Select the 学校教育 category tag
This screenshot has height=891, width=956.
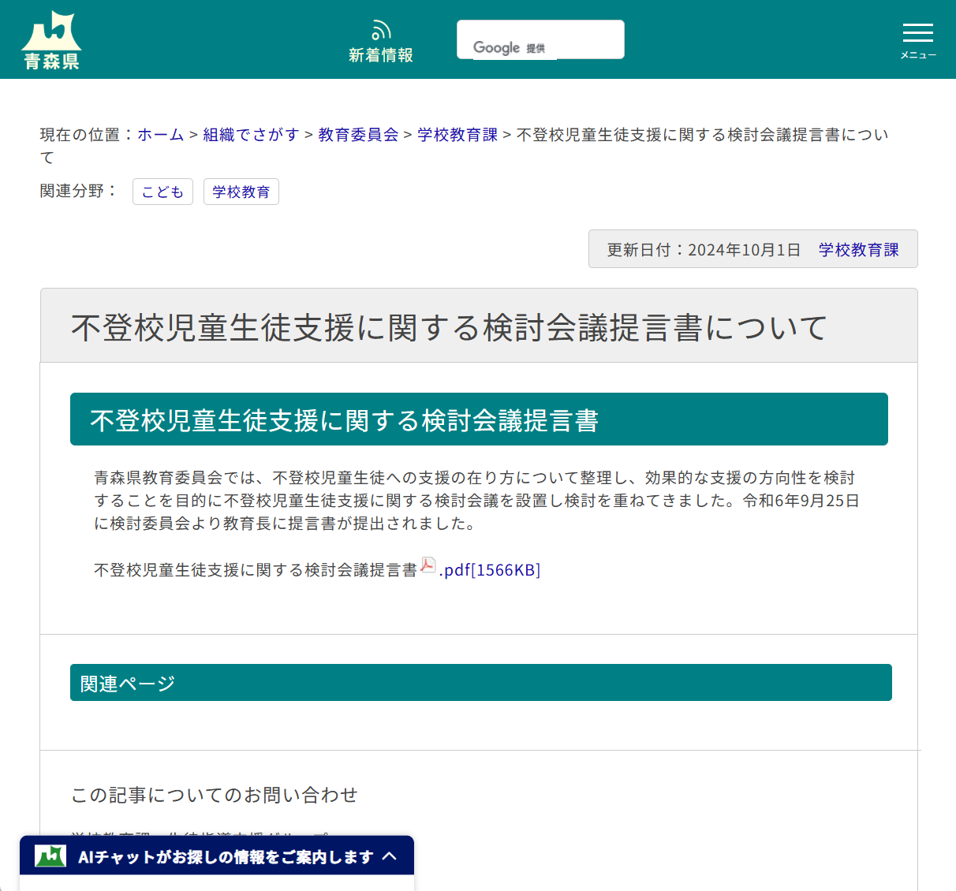241,191
